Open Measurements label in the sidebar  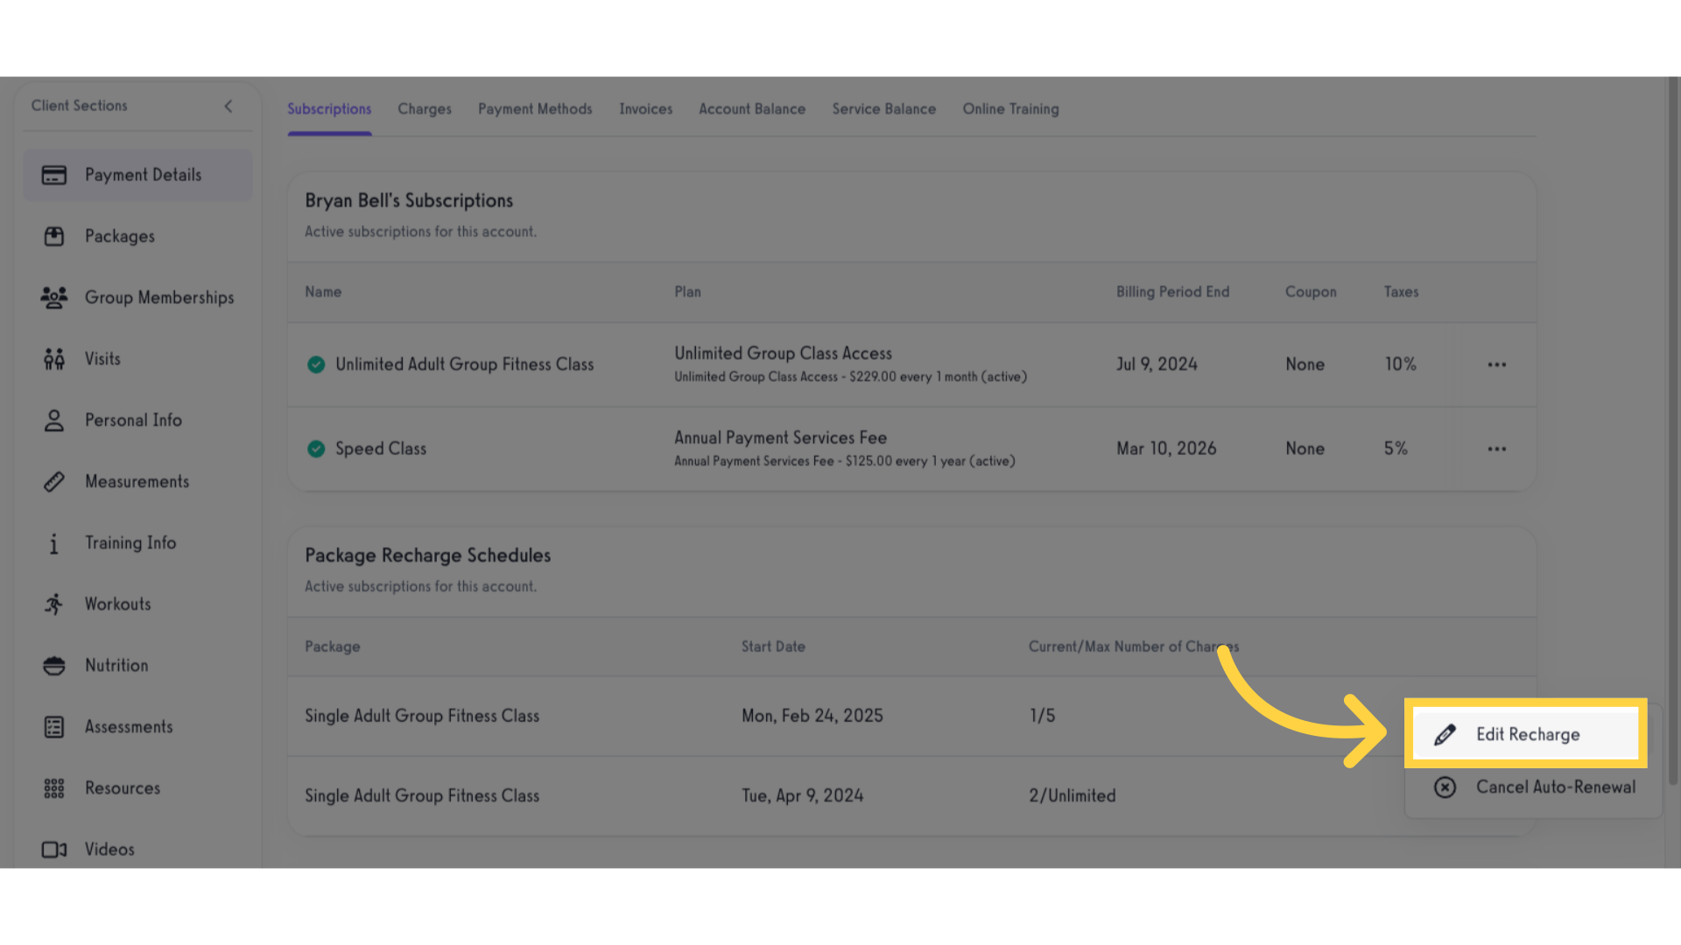point(137,481)
